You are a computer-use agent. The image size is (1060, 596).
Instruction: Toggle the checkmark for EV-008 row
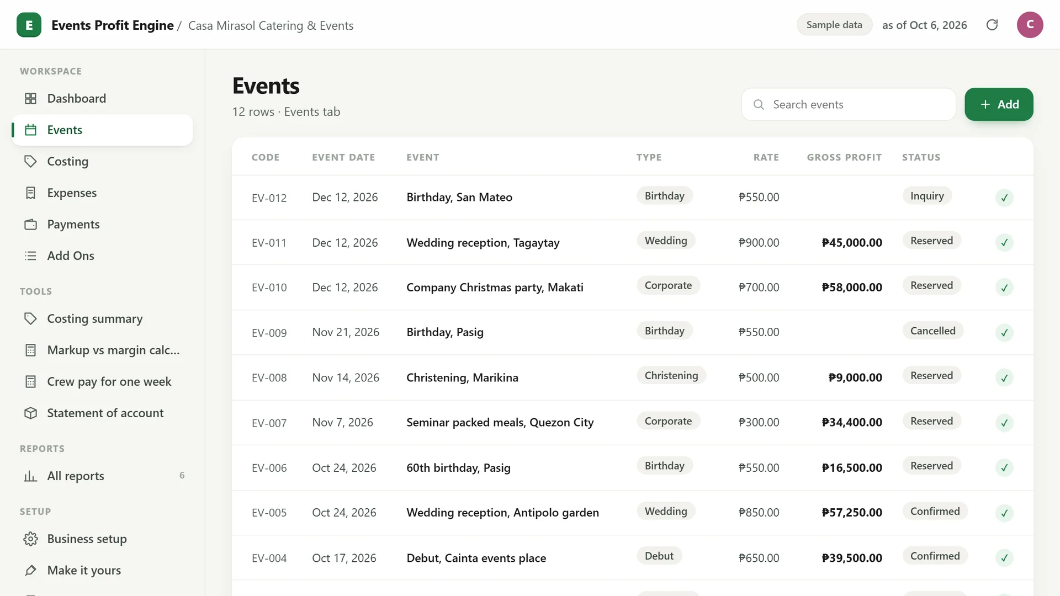tap(1004, 378)
